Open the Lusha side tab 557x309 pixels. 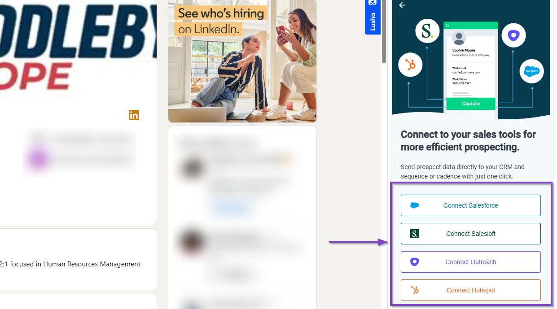[373, 17]
